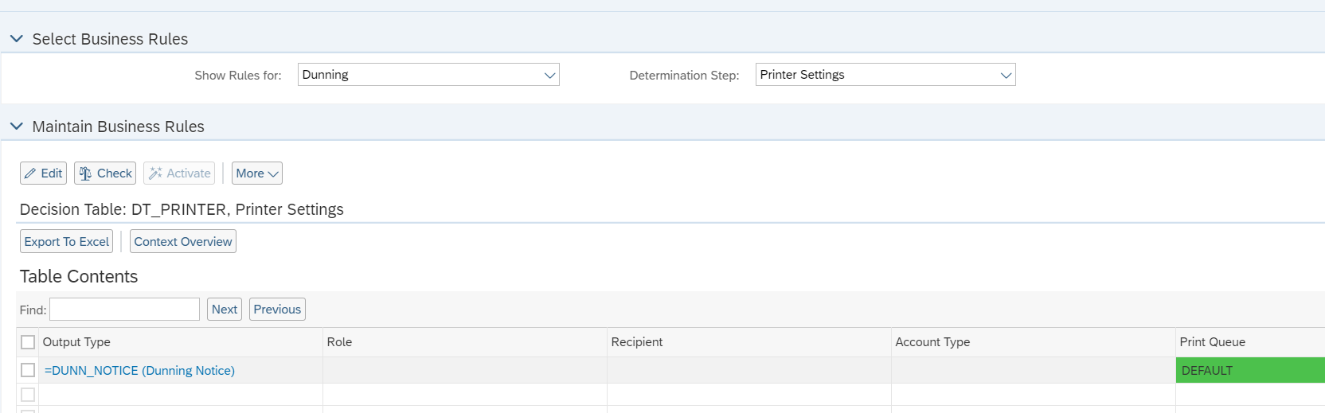
Task: Click the Next find button
Action: pyautogui.click(x=225, y=310)
